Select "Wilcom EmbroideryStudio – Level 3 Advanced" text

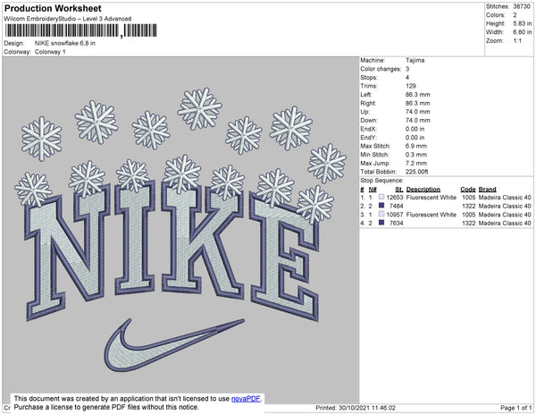click(68, 19)
